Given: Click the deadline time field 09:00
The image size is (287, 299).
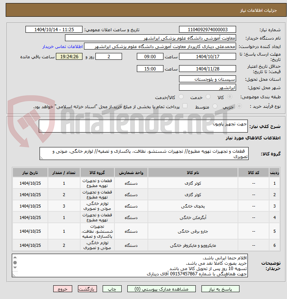Looking at the screenshot, I should (x=150, y=57).
